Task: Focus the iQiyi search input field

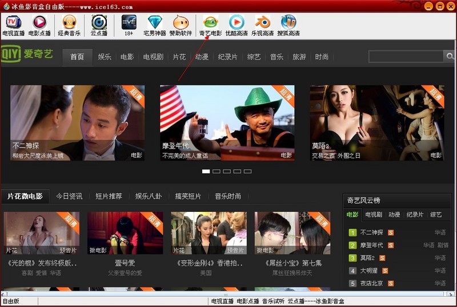Action: click(406, 56)
